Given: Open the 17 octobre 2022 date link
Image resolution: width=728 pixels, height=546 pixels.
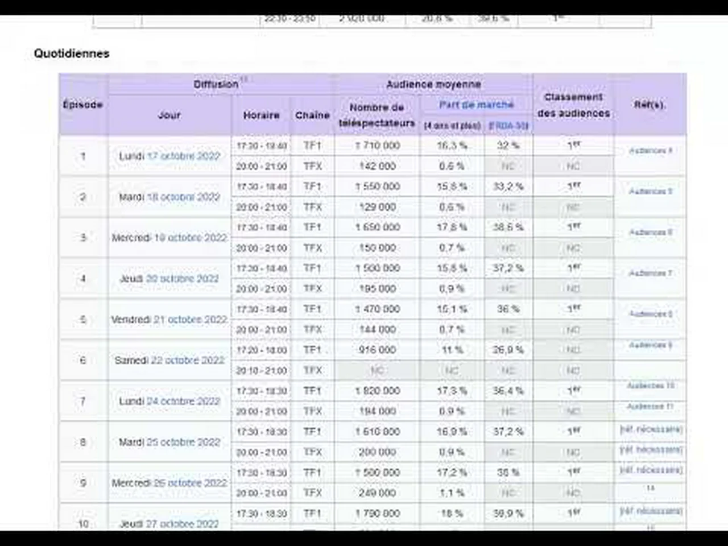Looking at the screenshot, I should tap(183, 156).
